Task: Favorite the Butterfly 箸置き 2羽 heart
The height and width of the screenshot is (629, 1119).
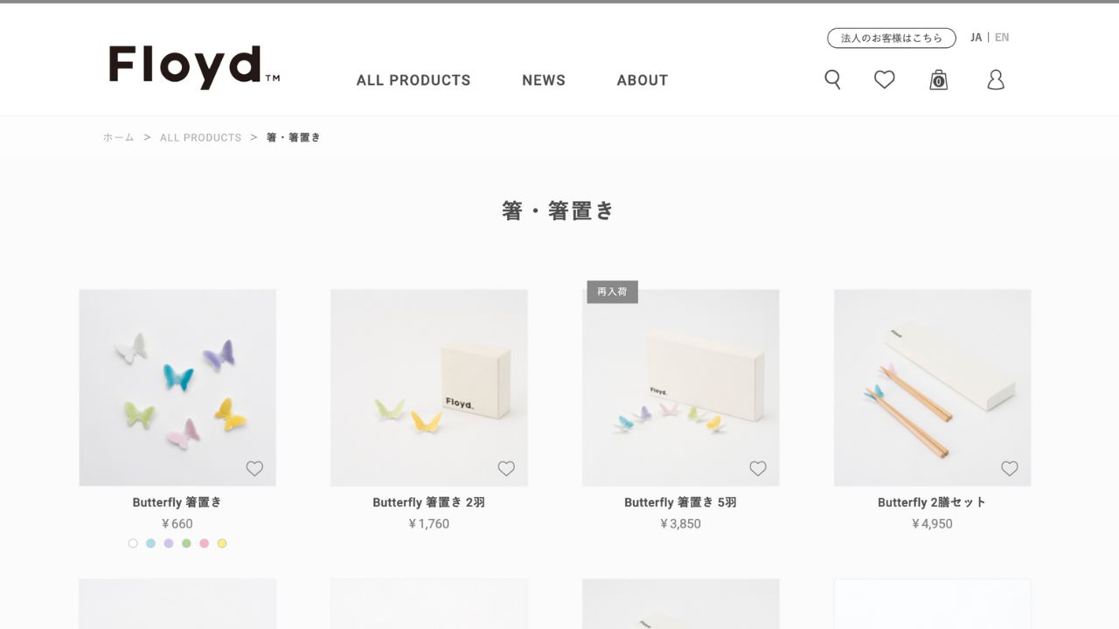Action: (506, 468)
